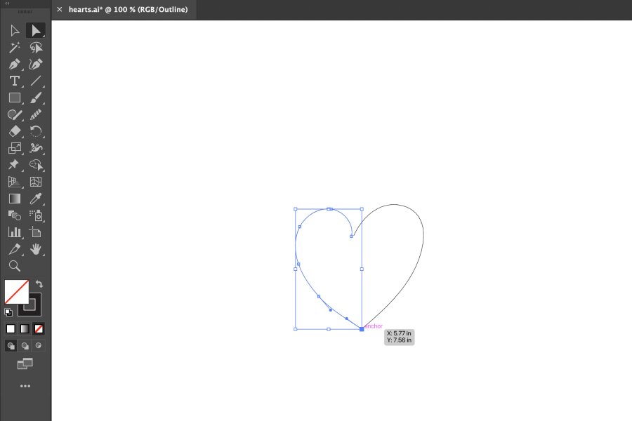632x421 pixels.
Task: Select the Zoom magnifier tool
Action: click(15, 266)
